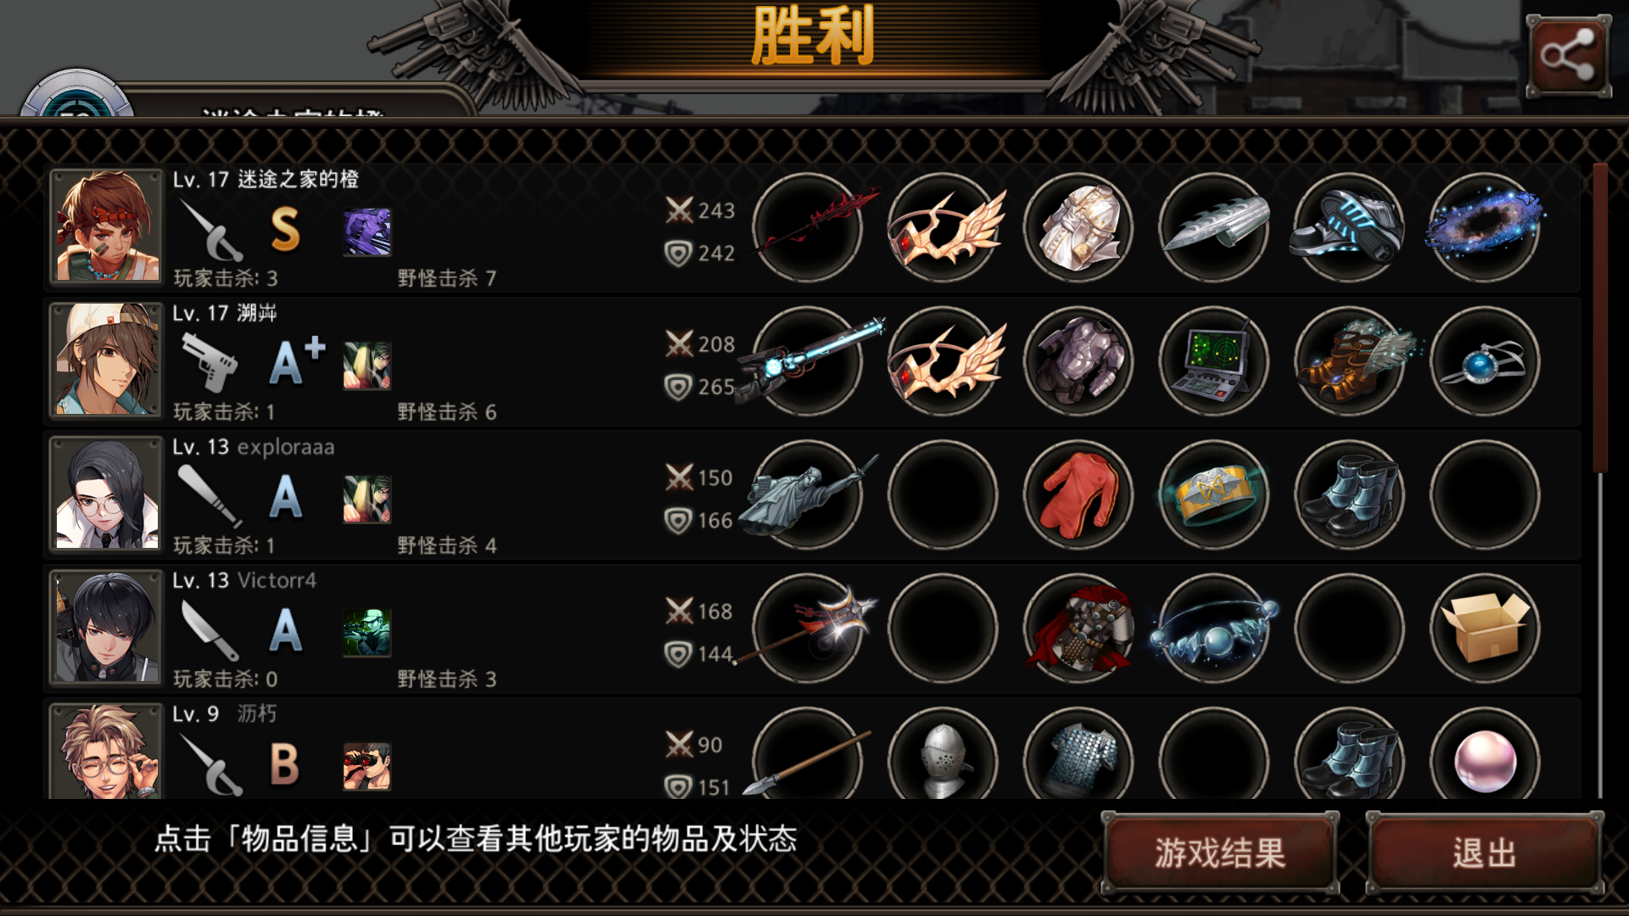
Task: Select the glowing blue sneakers item
Action: click(1349, 227)
